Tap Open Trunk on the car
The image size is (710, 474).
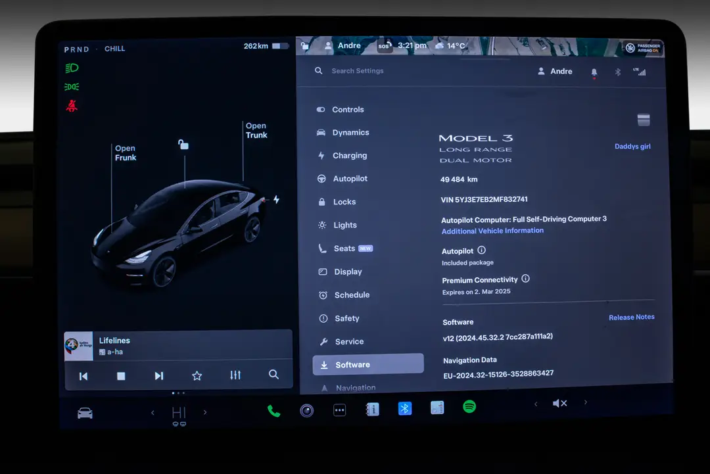256,130
